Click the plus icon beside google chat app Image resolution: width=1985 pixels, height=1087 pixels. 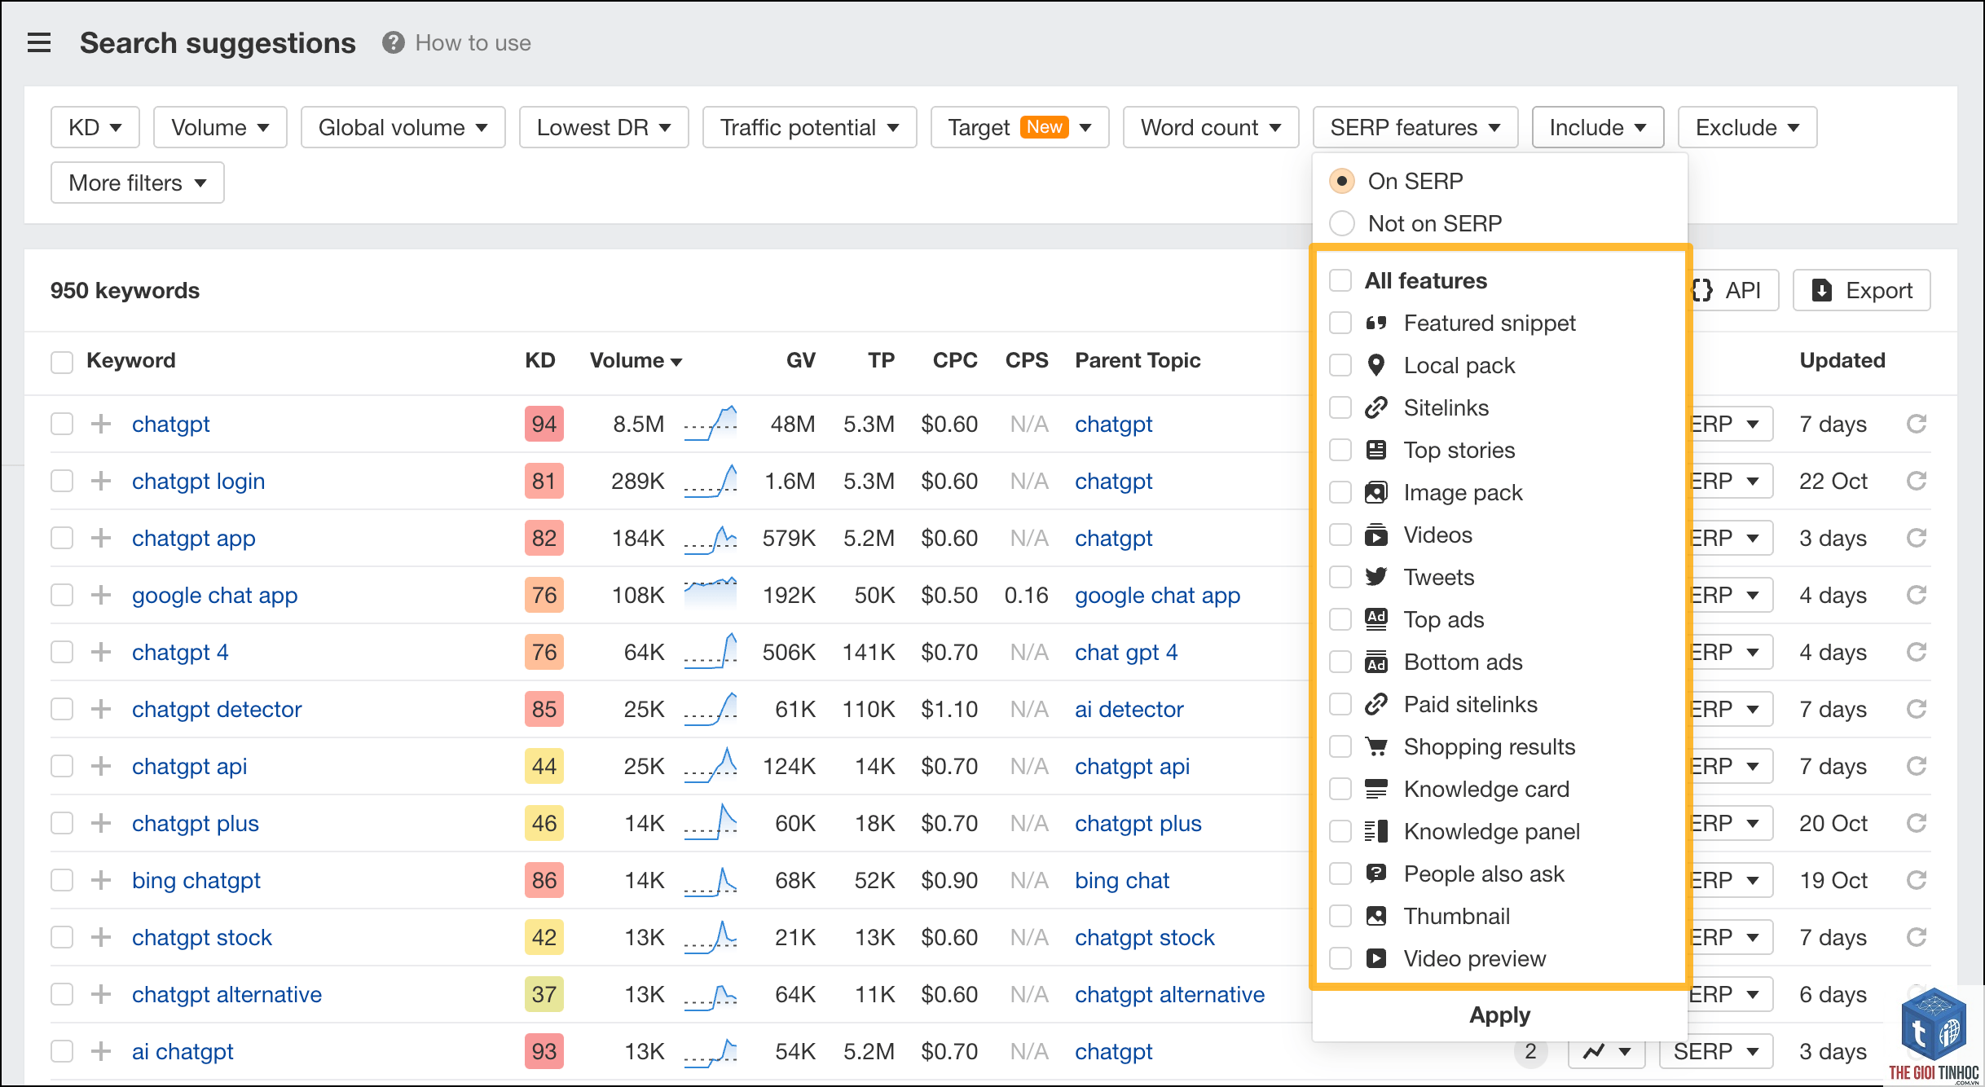point(101,595)
